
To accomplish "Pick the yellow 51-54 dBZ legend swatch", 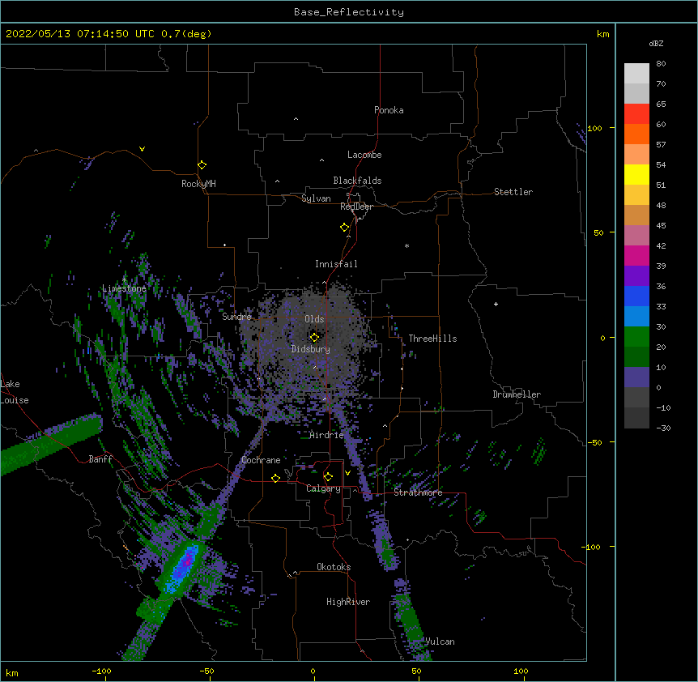I will coord(636,174).
